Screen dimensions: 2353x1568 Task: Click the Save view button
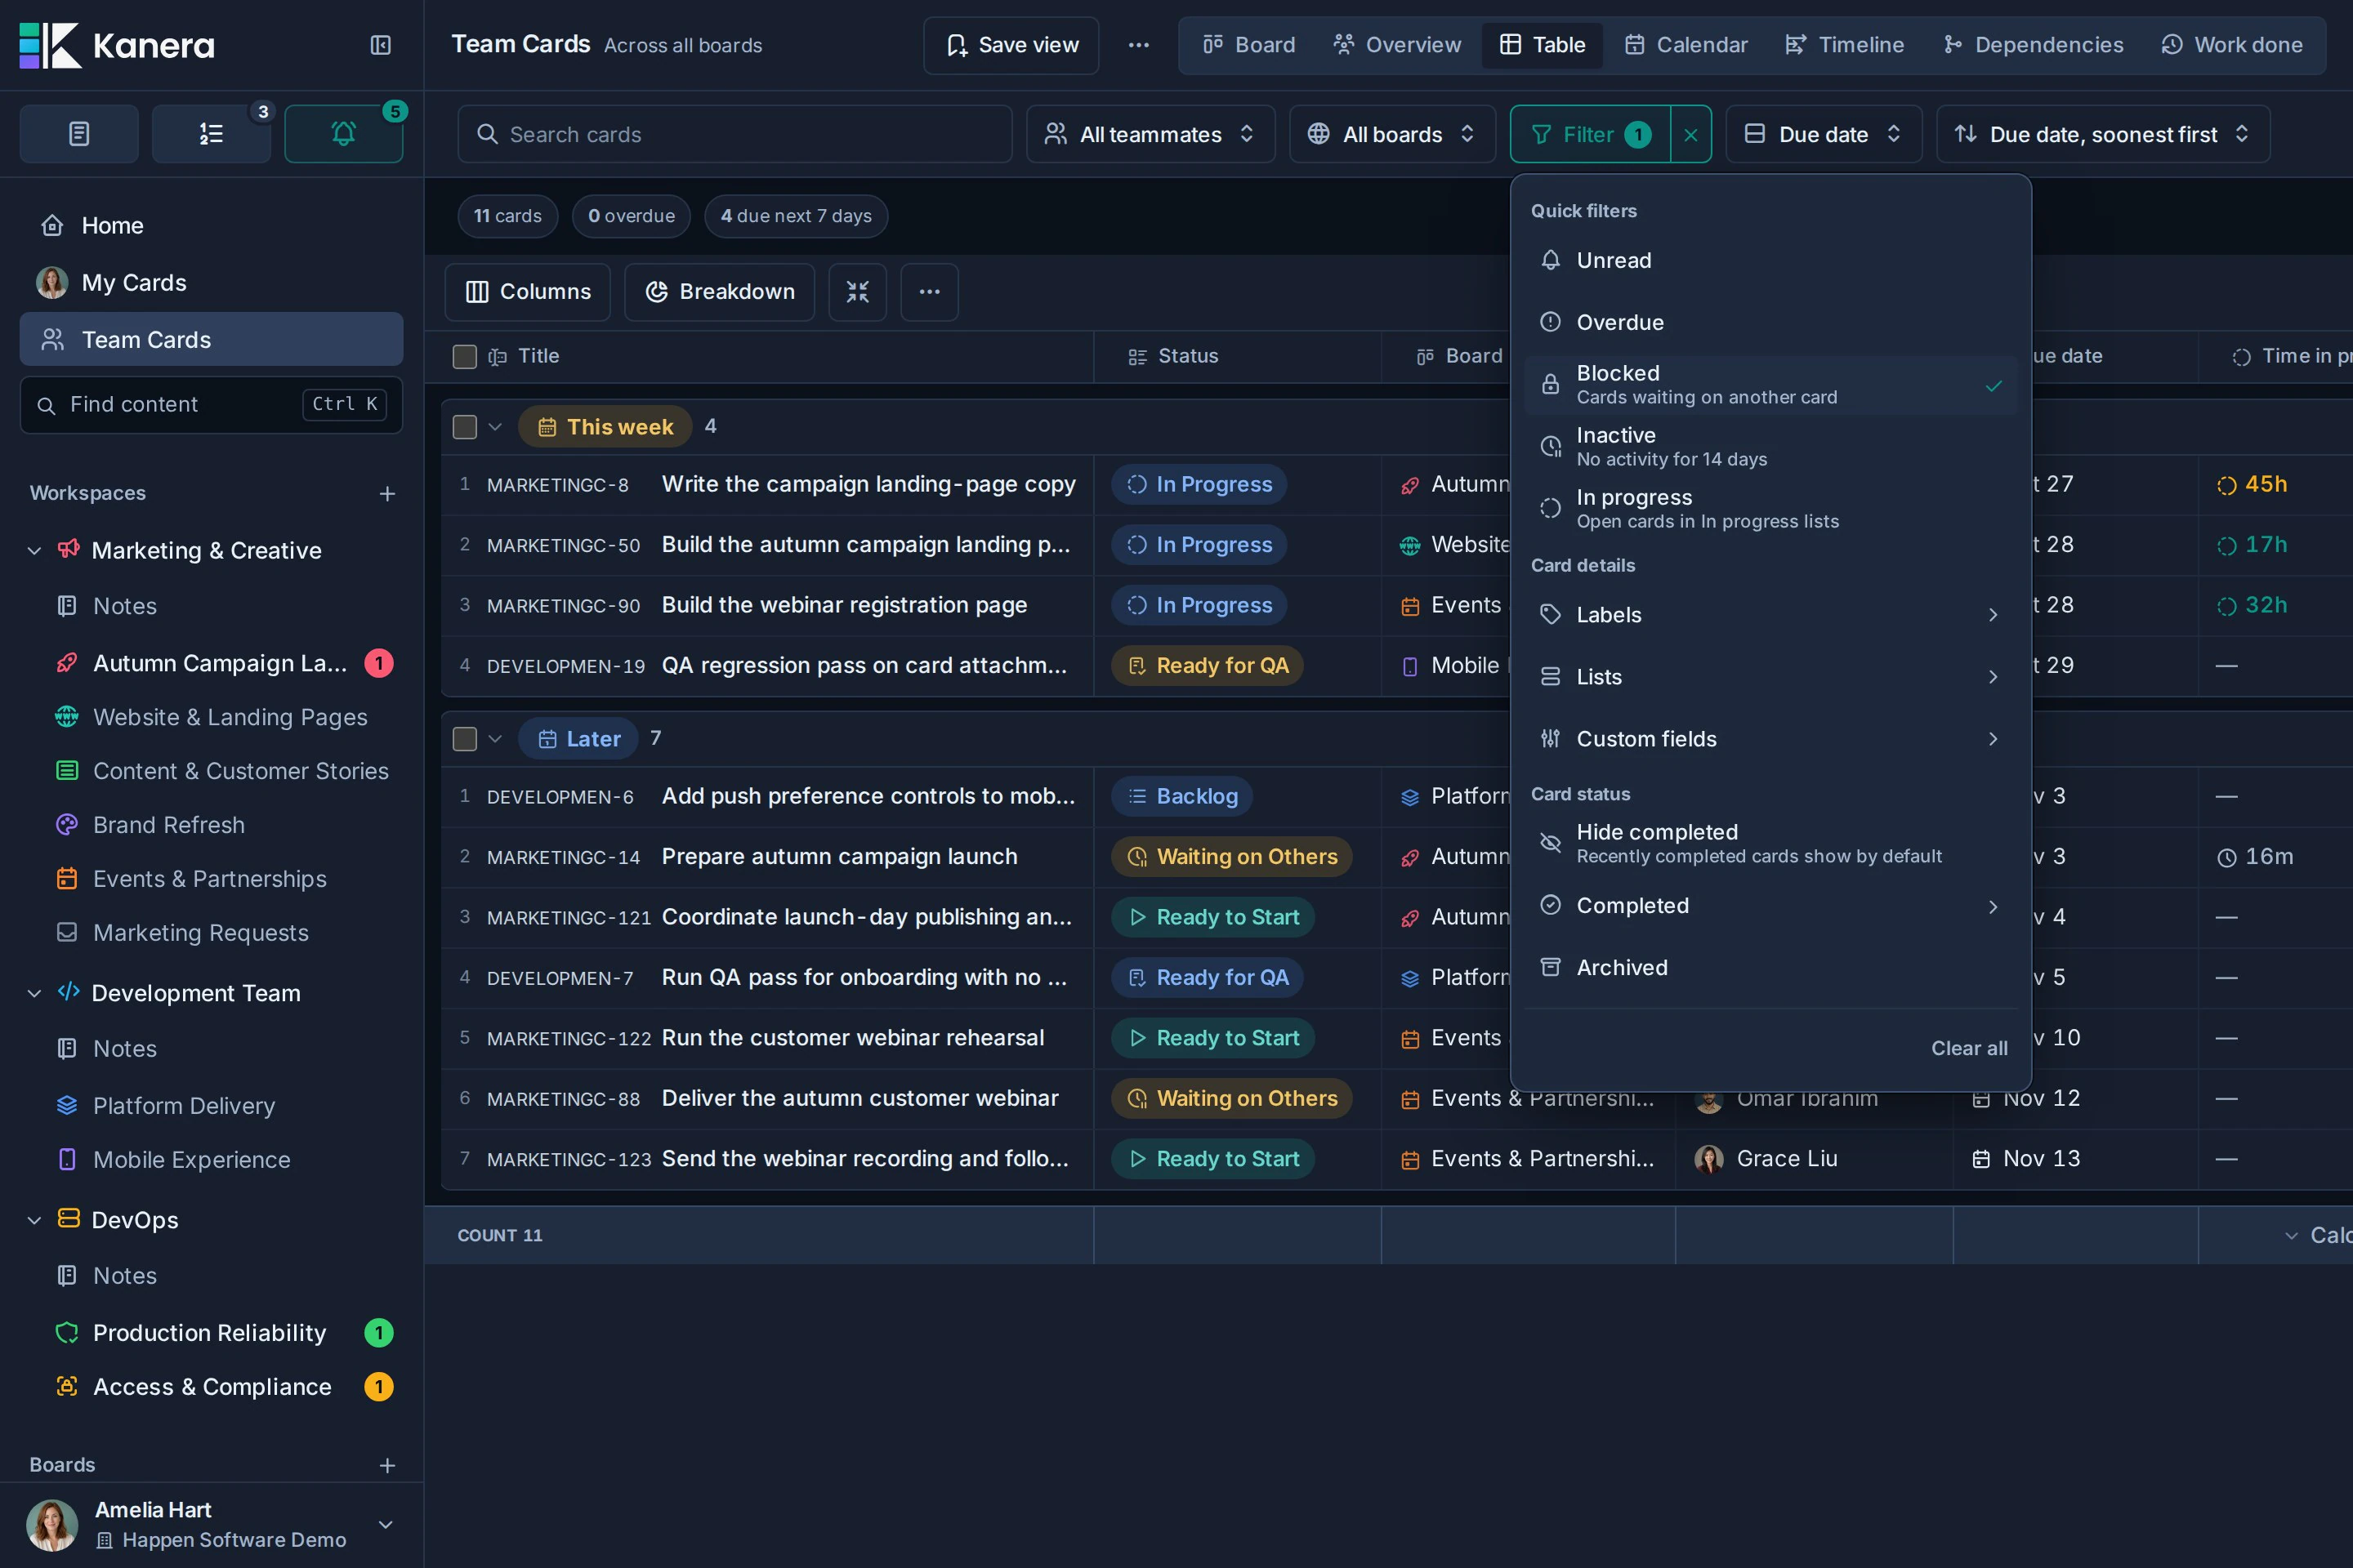(1011, 45)
